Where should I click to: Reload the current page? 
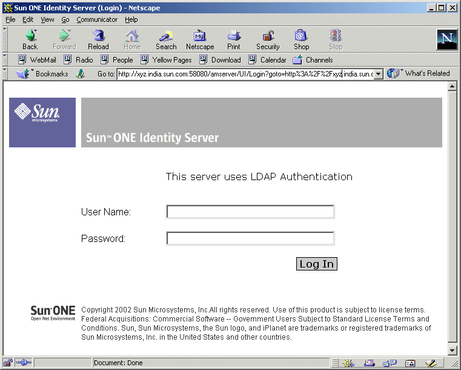tap(98, 40)
